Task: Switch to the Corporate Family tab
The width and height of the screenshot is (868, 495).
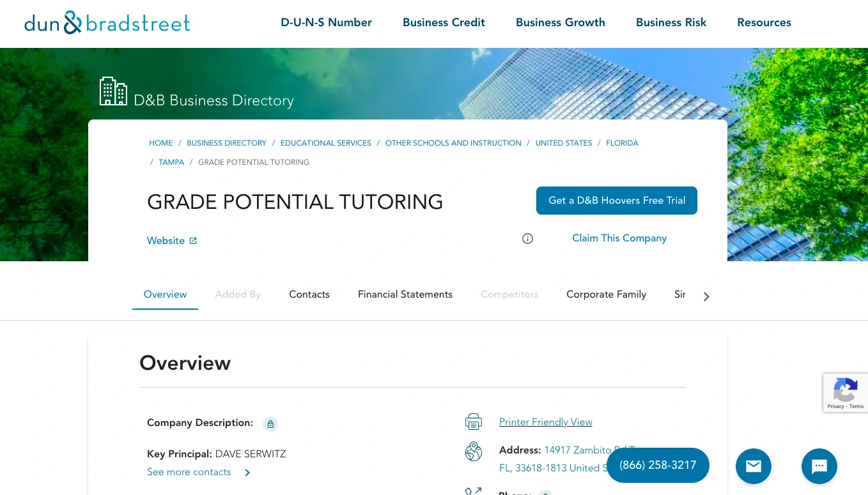Action: [x=606, y=294]
